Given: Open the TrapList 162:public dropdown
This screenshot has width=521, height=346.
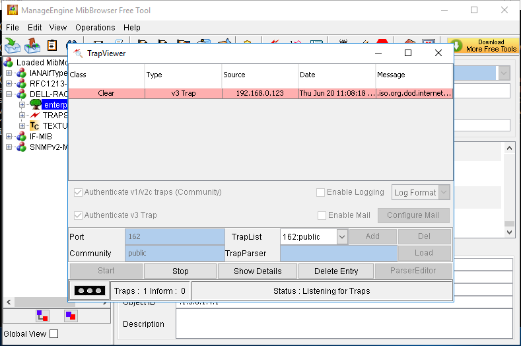Looking at the screenshot, I should point(342,236).
